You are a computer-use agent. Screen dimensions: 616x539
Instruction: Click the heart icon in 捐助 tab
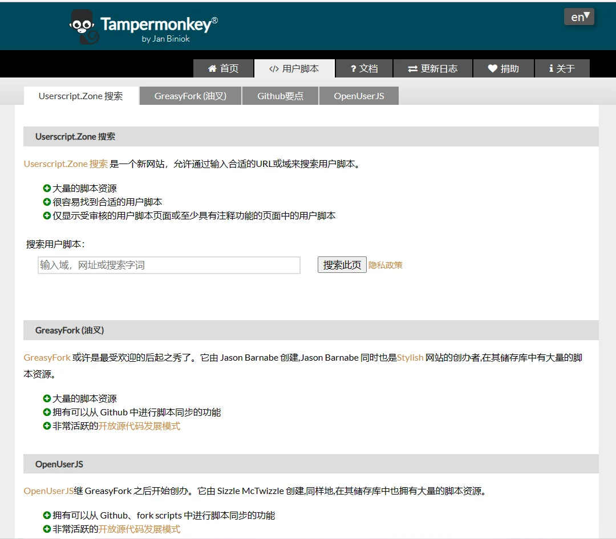[493, 69]
